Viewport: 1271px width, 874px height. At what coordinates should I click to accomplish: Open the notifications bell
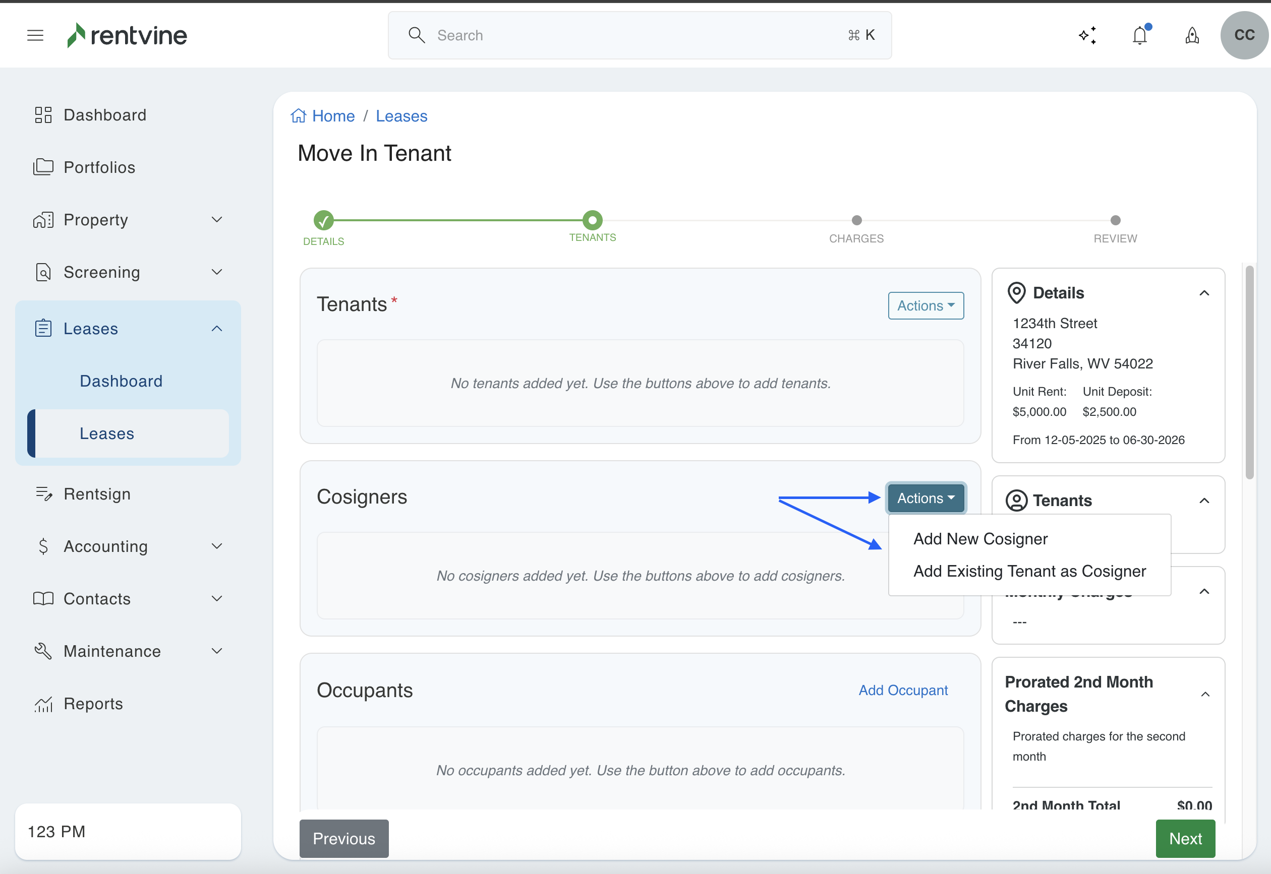1139,36
